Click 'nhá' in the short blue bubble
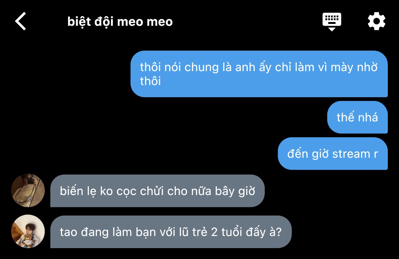 (368, 117)
